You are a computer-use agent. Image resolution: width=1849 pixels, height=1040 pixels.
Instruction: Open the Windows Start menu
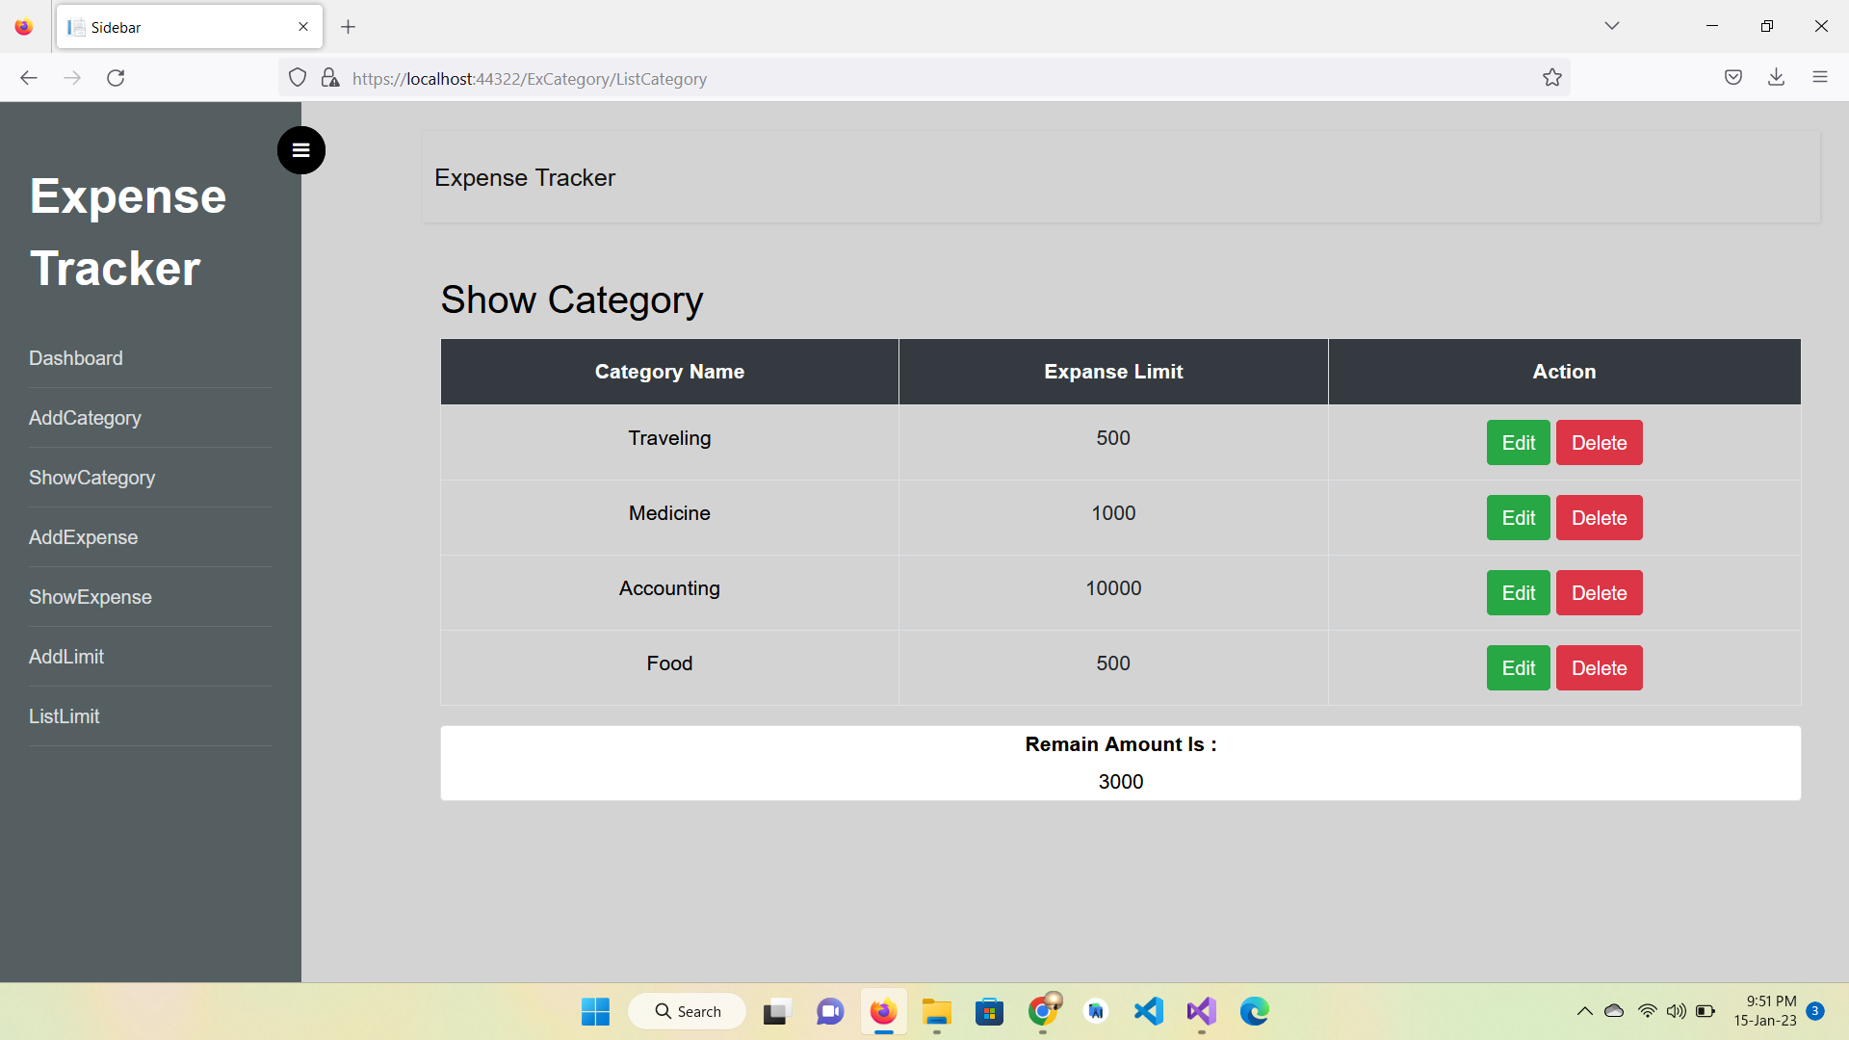pos(595,1011)
